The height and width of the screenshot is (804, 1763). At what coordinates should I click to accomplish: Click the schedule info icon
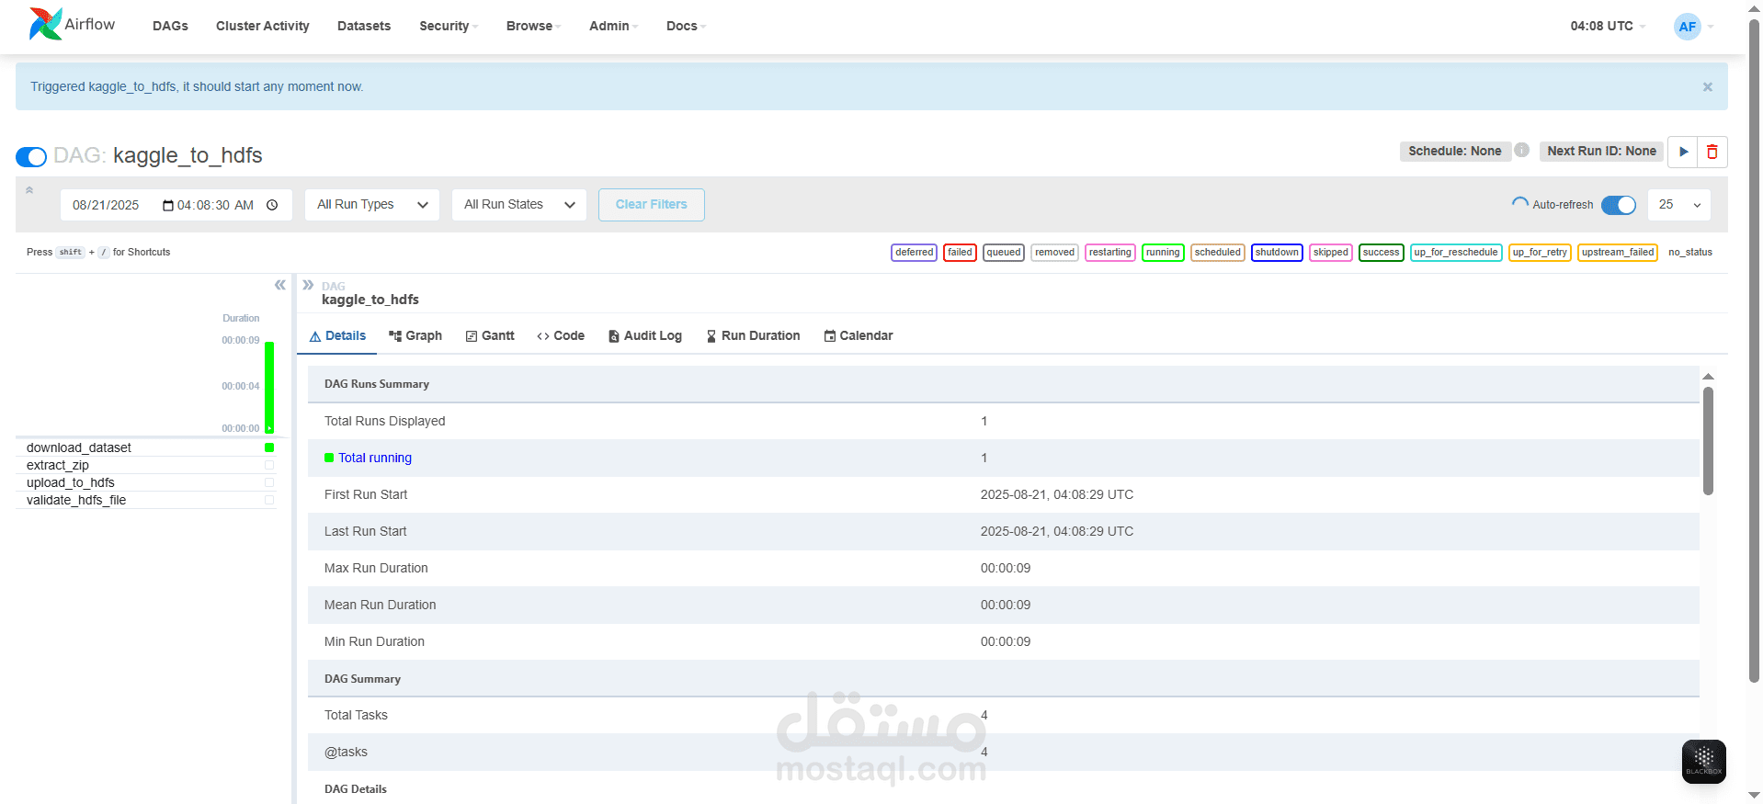pos(1522,151)
